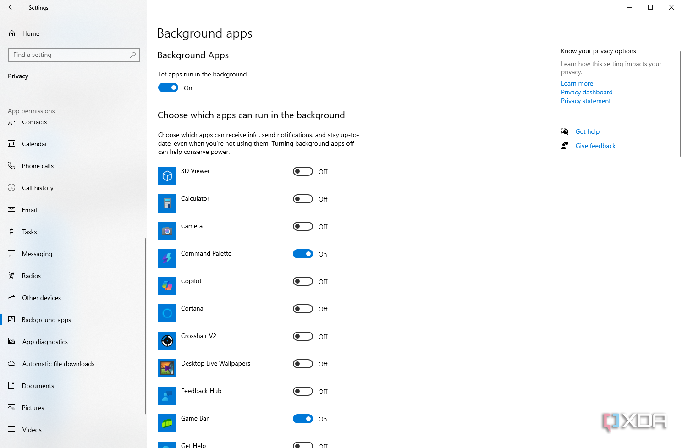Turn on Cortana background toggle
Screen dimensions: 682x448
[x=303, y=309]
